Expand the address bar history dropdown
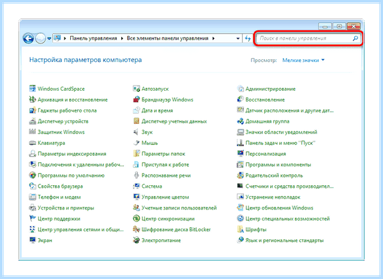 [237, 38]
